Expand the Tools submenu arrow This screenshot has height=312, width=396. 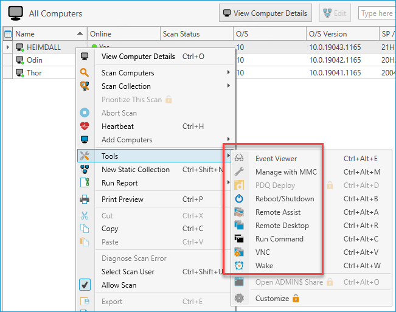tap(229, 156)
